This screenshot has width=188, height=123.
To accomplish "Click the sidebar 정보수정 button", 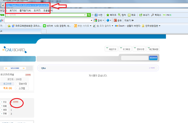I will (22, 84).
